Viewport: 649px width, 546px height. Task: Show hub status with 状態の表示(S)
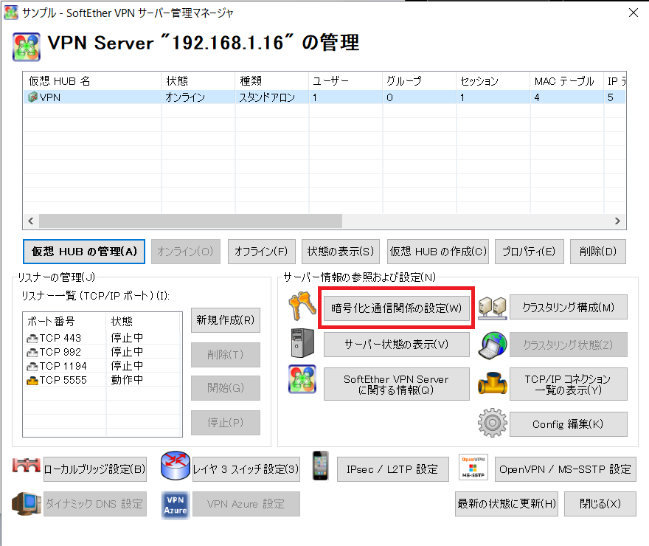[341, 252]
